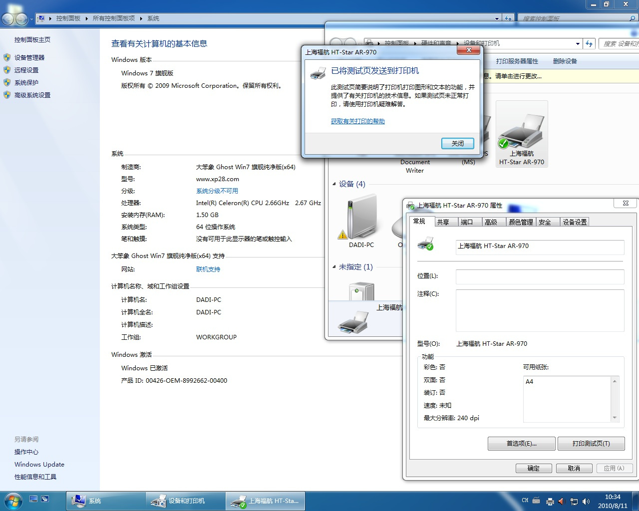Open the address bar history dropdown
639x511 pixels.
[578, 43]
